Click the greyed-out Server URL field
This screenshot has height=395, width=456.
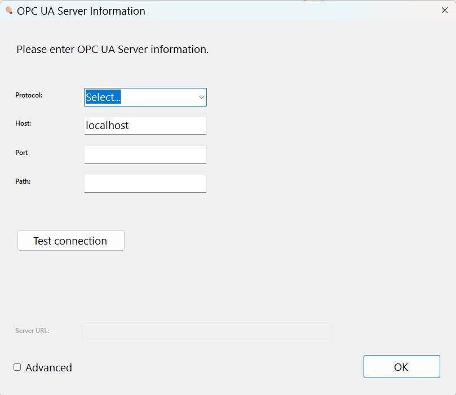[x=207, y=332]
